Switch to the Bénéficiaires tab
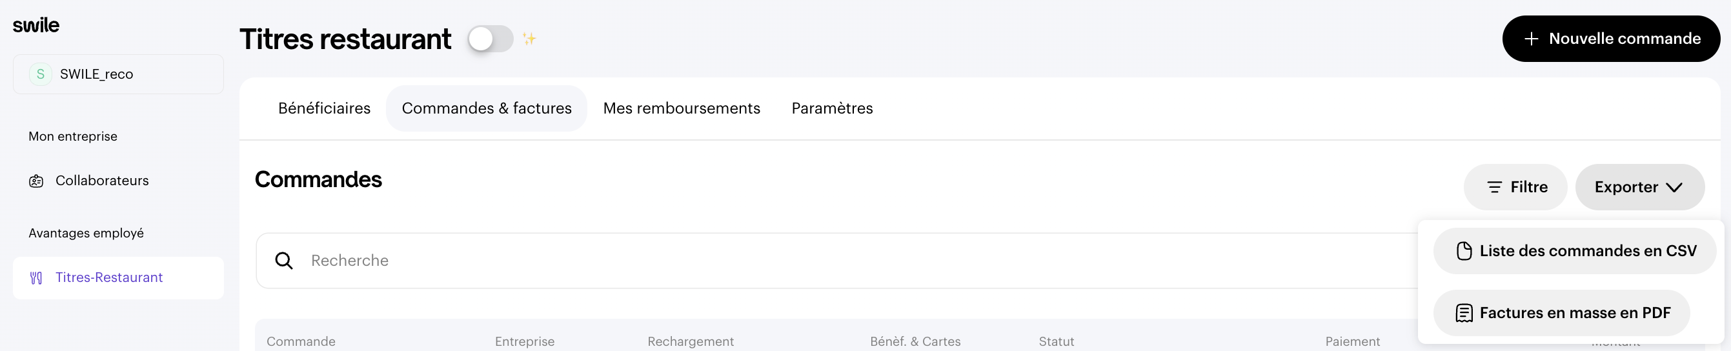The image size is (1731, 351). [324, 108]
